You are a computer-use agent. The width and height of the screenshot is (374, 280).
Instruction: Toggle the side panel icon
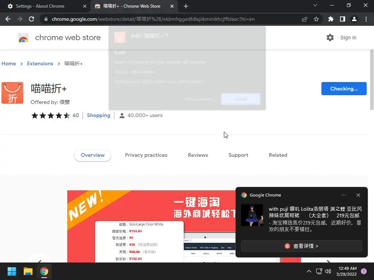[x=343, y=19]
